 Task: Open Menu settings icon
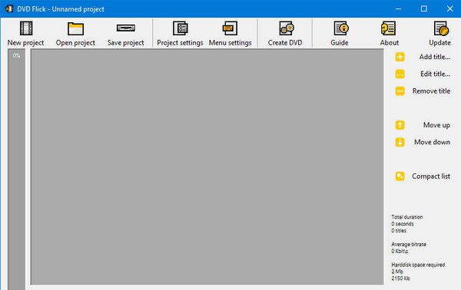[230, 28]
